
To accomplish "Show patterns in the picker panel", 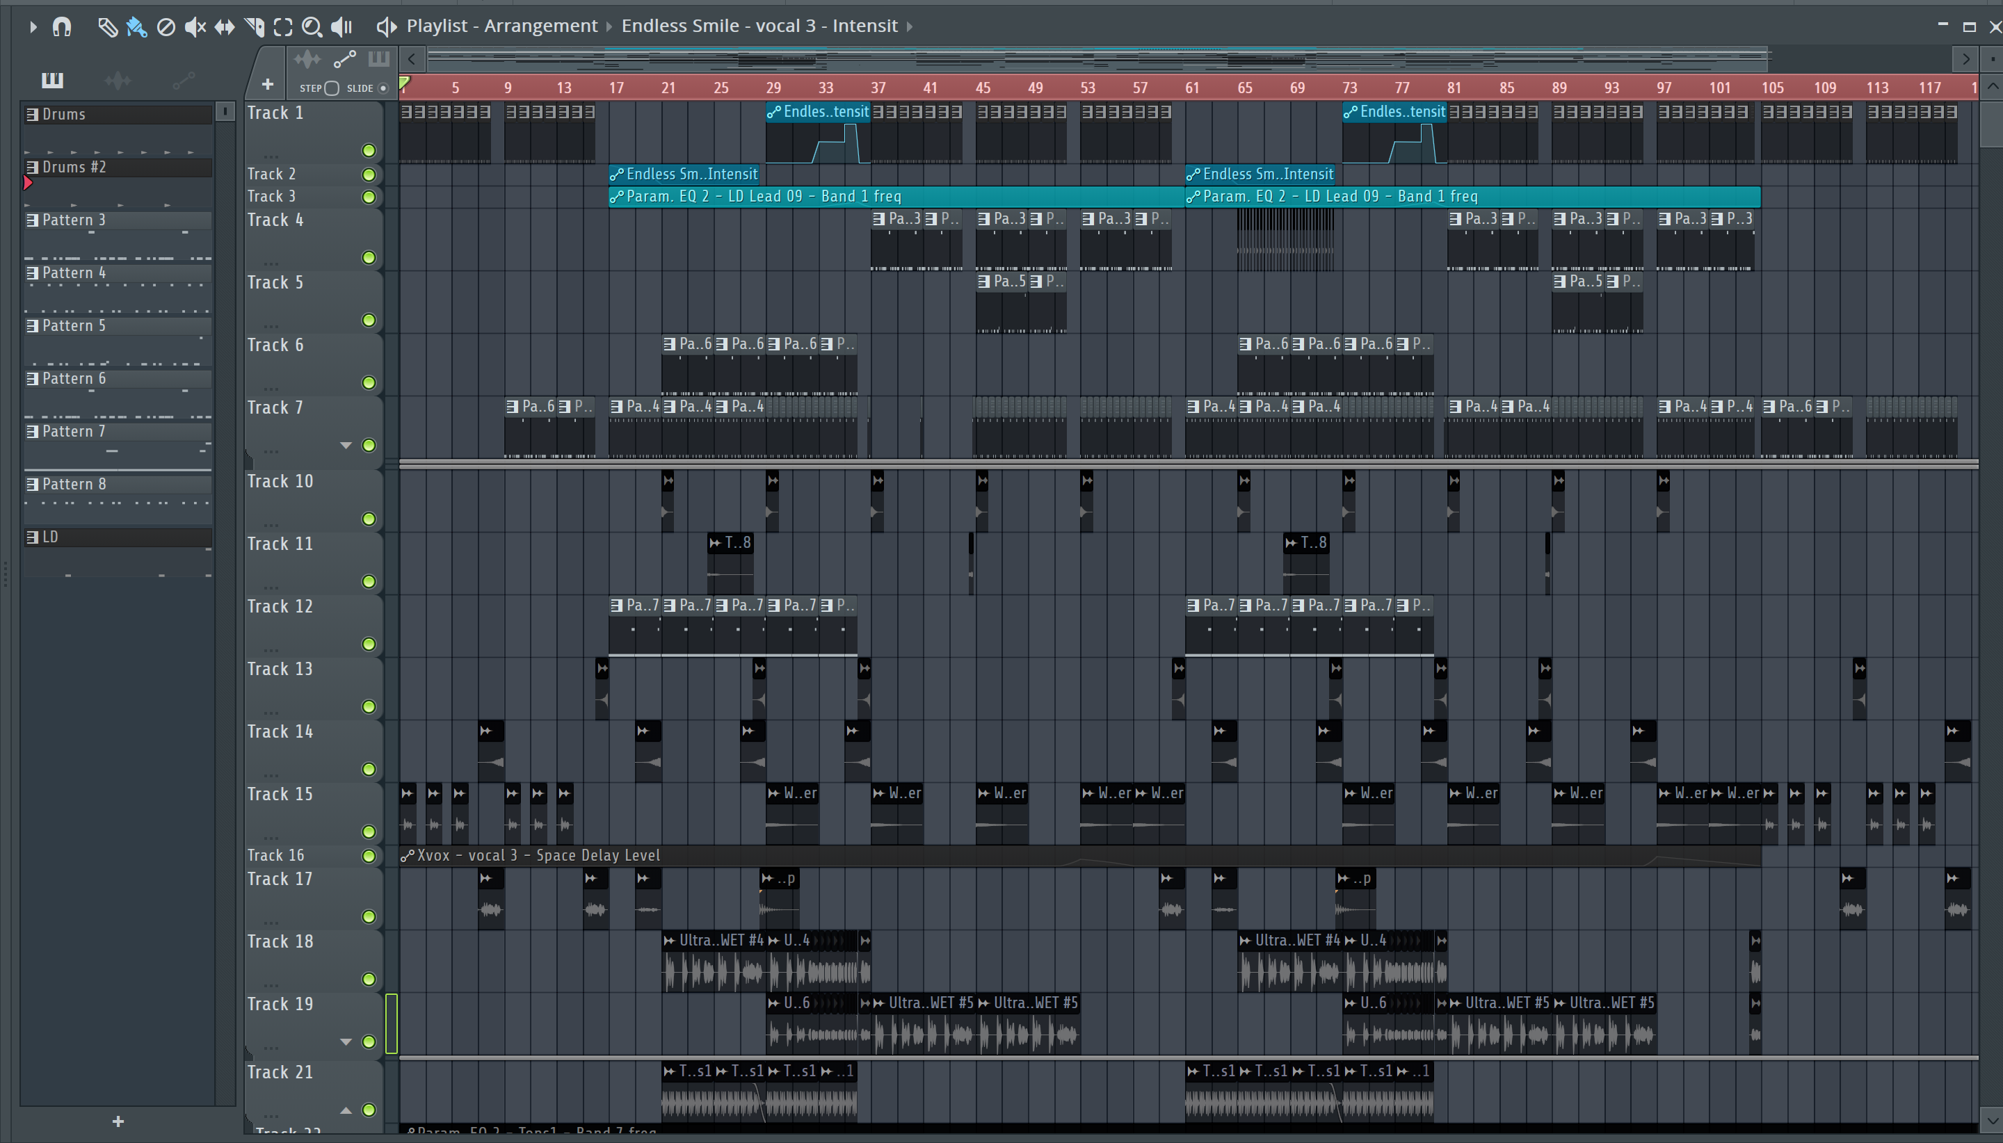I will 52,80.
